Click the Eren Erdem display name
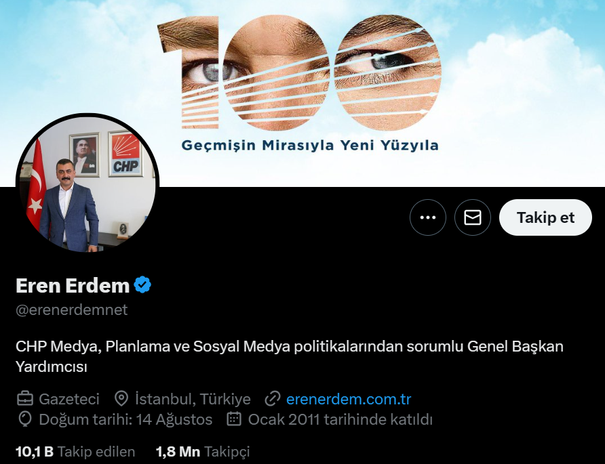 pos(73,286)
